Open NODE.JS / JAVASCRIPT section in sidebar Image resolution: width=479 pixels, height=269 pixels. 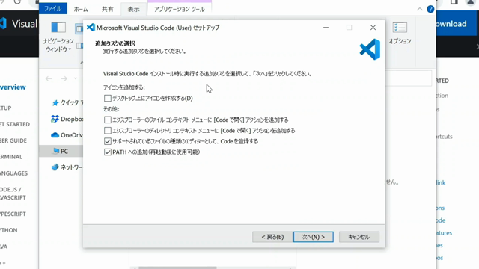13,194
